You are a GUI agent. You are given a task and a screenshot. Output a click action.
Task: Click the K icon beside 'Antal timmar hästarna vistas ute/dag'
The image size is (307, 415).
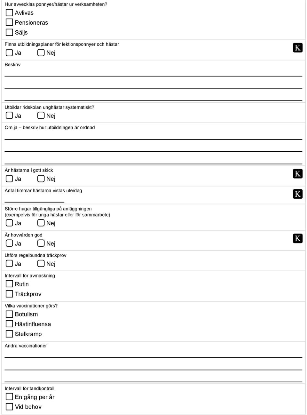[297, 194]
